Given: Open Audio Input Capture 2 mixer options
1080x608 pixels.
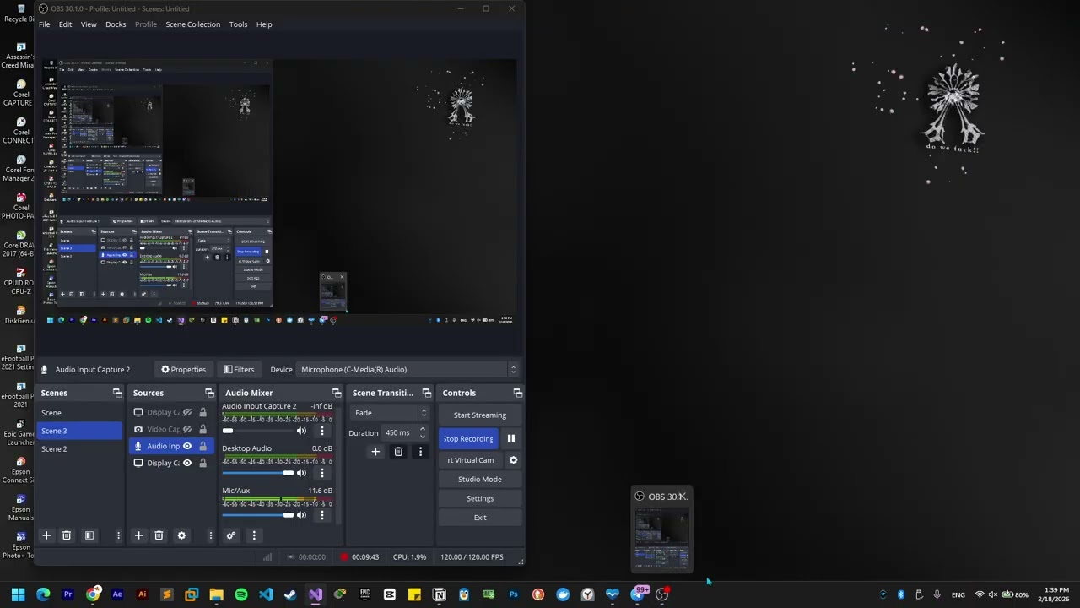Looking at the screenshot, I should point(321,431).
